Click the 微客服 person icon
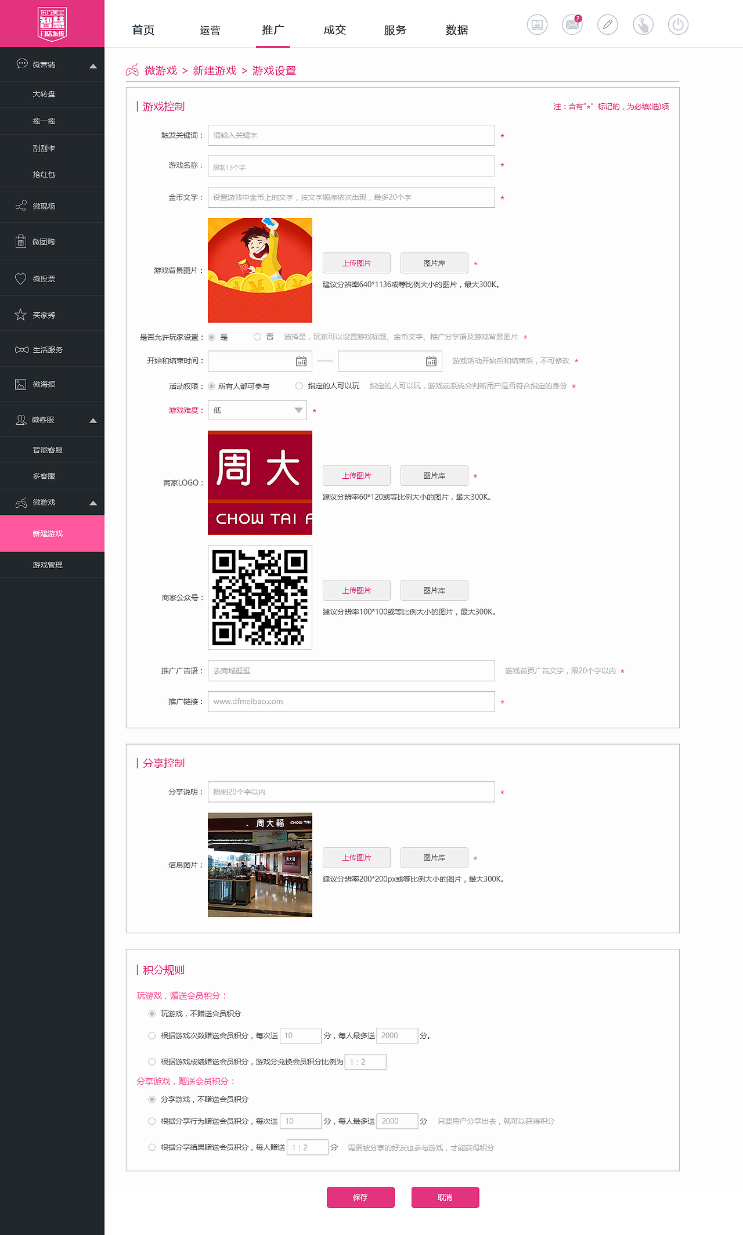 tap(21, 420)
